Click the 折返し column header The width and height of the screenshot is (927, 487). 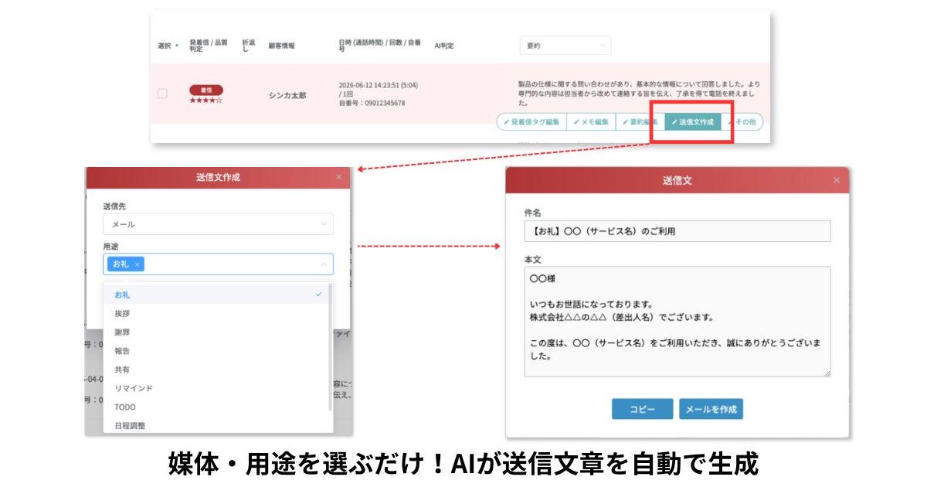click(x=248, y=46)
